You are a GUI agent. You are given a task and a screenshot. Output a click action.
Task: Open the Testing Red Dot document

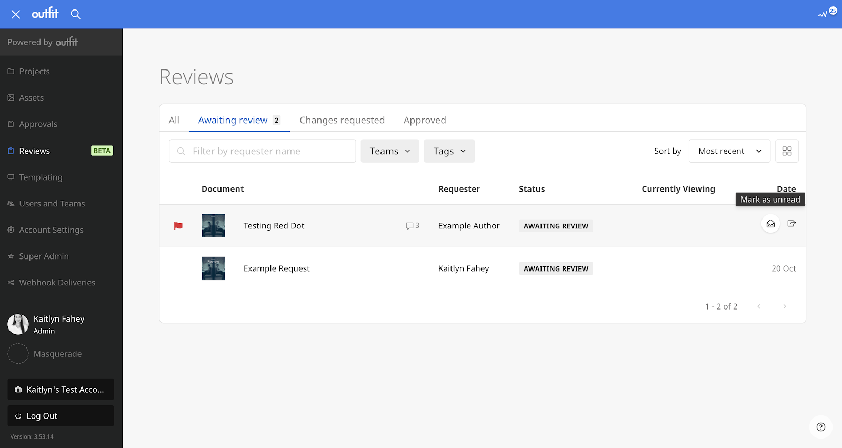(x=274, y=226)
